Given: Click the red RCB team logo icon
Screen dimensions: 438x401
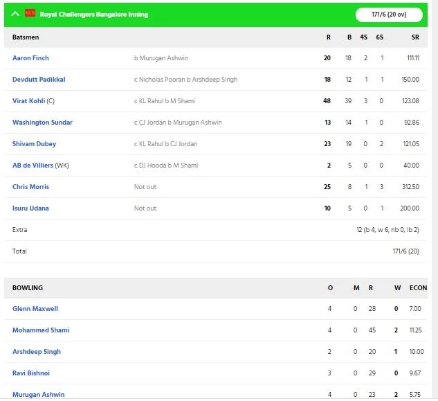Looking at the screenshot, I should click(30, 13).
